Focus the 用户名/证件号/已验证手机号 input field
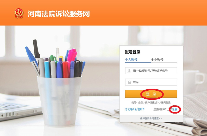This screenshot has height=136, width=207. (x=151, y=71)
